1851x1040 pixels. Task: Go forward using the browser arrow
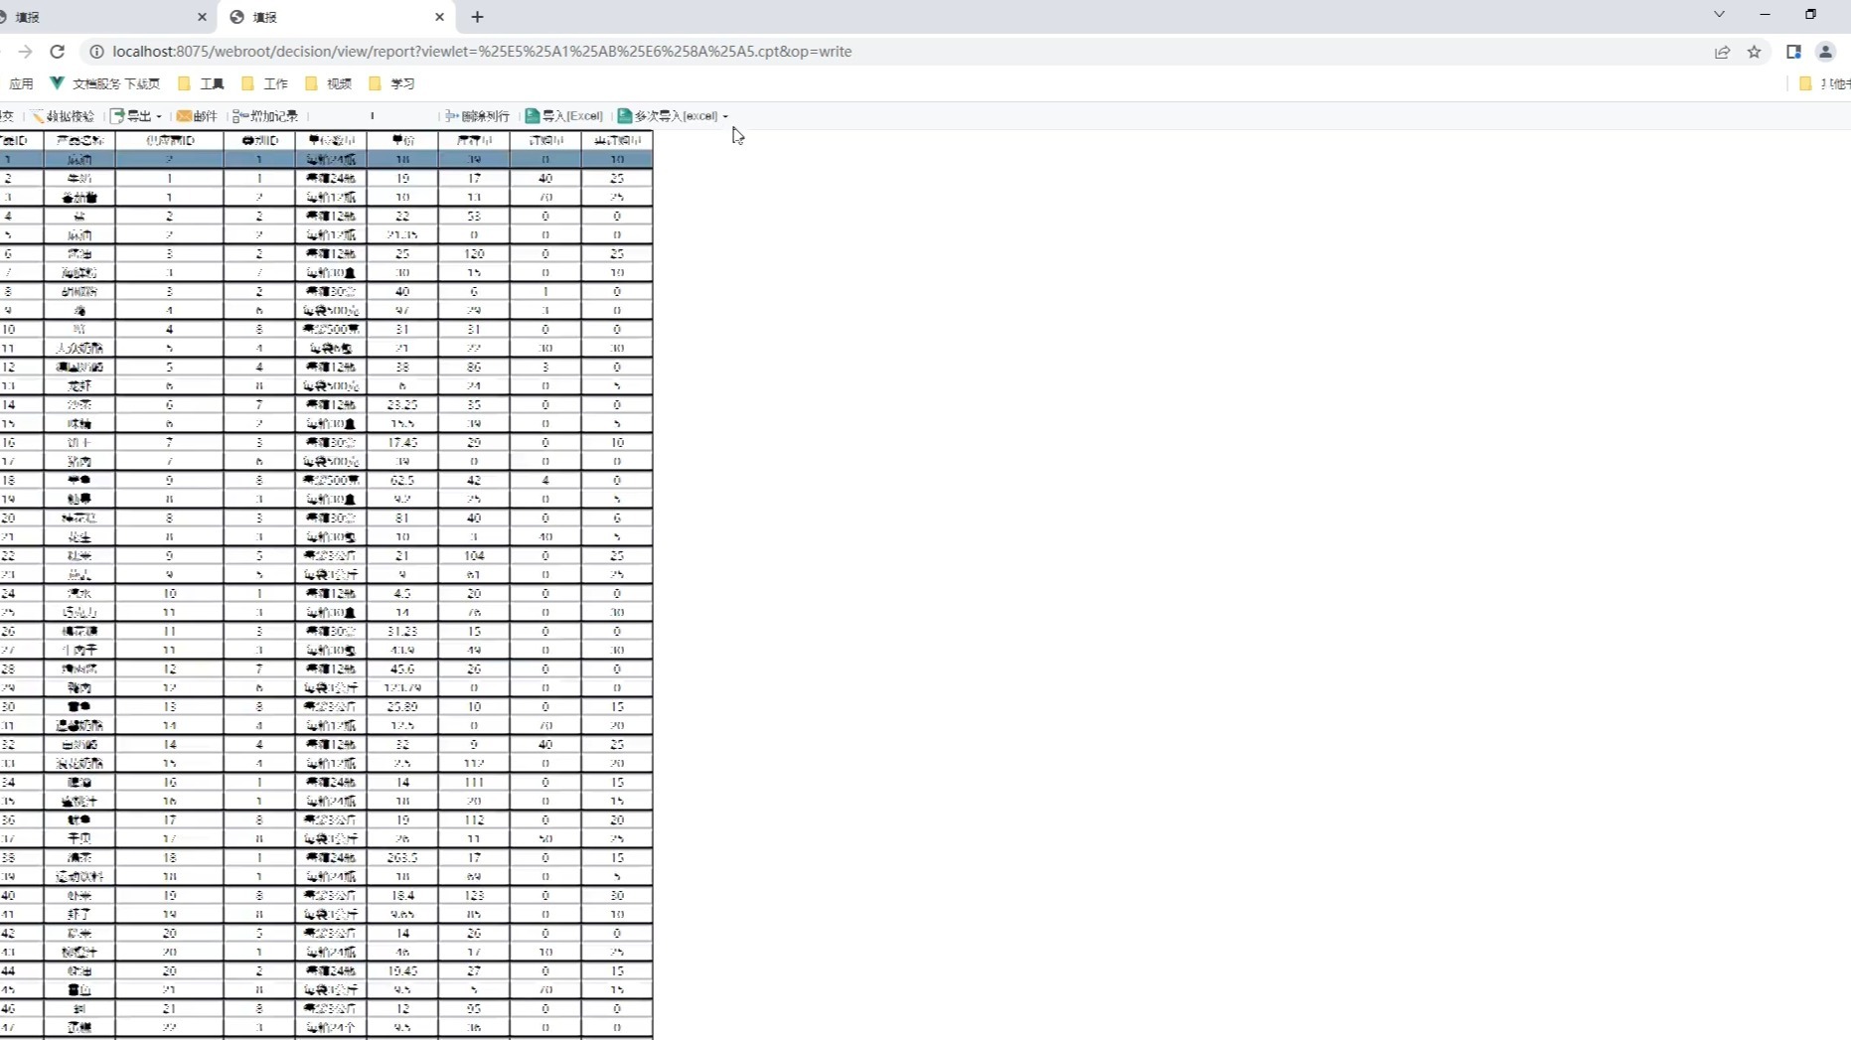tap(25, 52)
